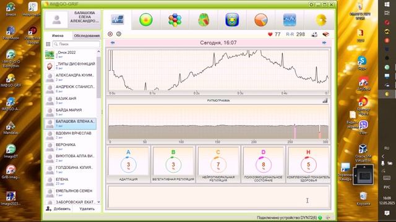This screenshot has width=396, height=222.
Task: Click the B Вегетативная регуляция card
Action: click(173, 164)
